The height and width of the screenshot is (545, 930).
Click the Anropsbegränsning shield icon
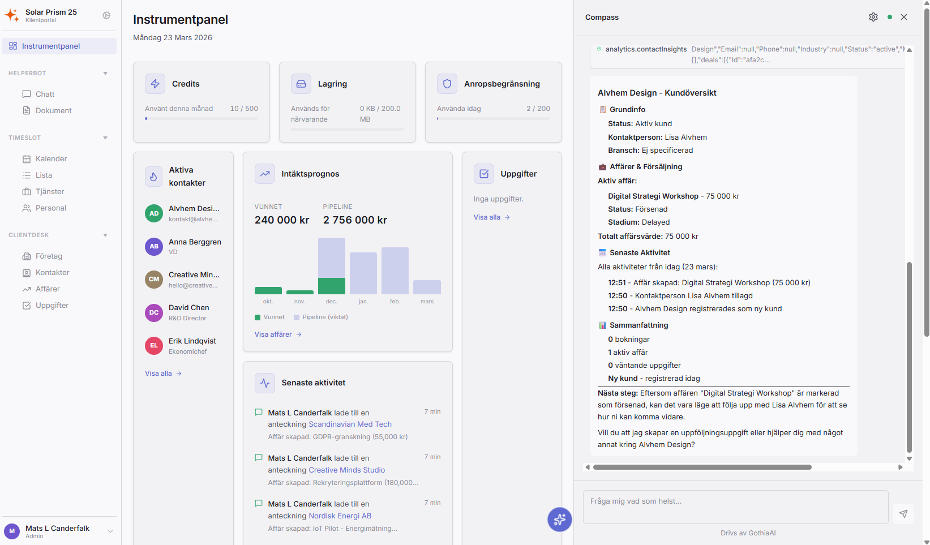447,83
